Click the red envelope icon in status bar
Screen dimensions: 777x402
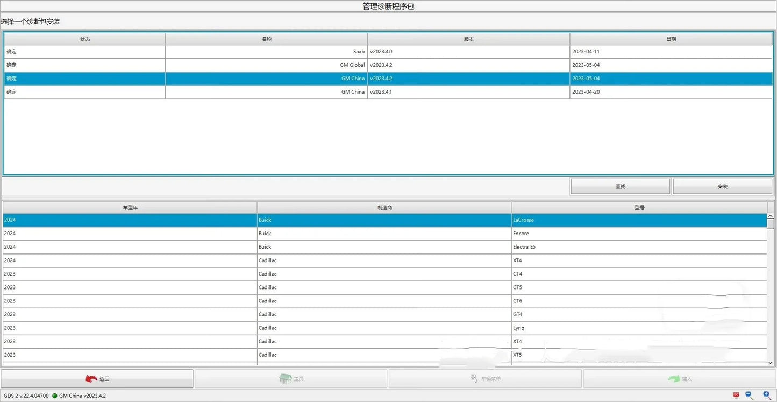tap(736, 395)
